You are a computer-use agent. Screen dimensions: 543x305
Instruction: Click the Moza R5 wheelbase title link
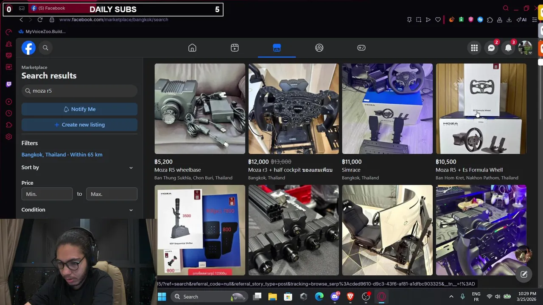[178, 170]
